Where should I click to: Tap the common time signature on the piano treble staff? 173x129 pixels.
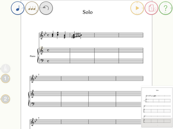(48, 50)
